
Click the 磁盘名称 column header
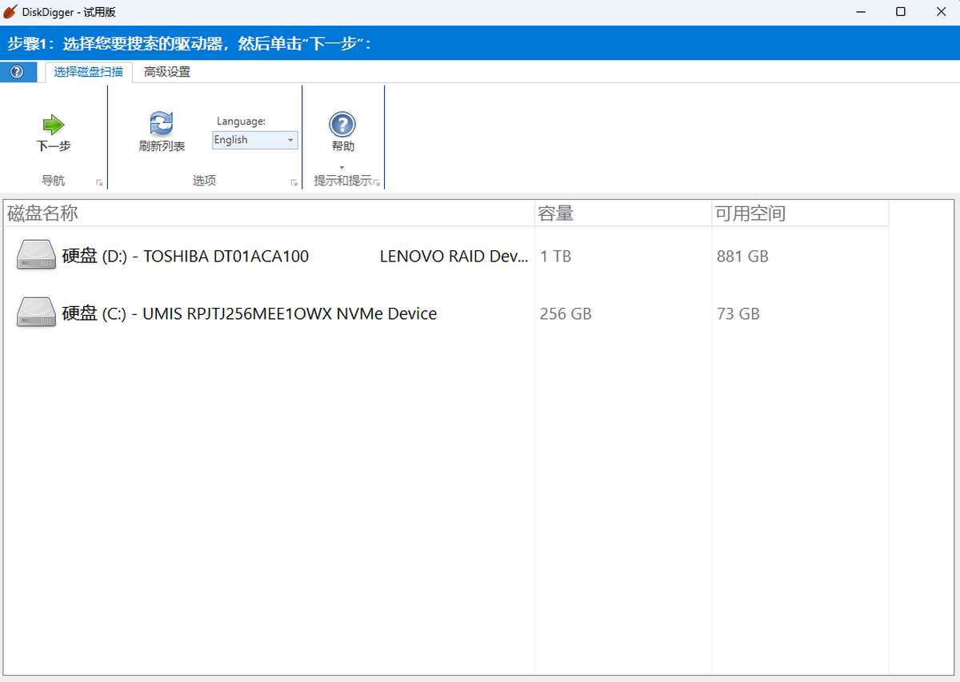43,213
